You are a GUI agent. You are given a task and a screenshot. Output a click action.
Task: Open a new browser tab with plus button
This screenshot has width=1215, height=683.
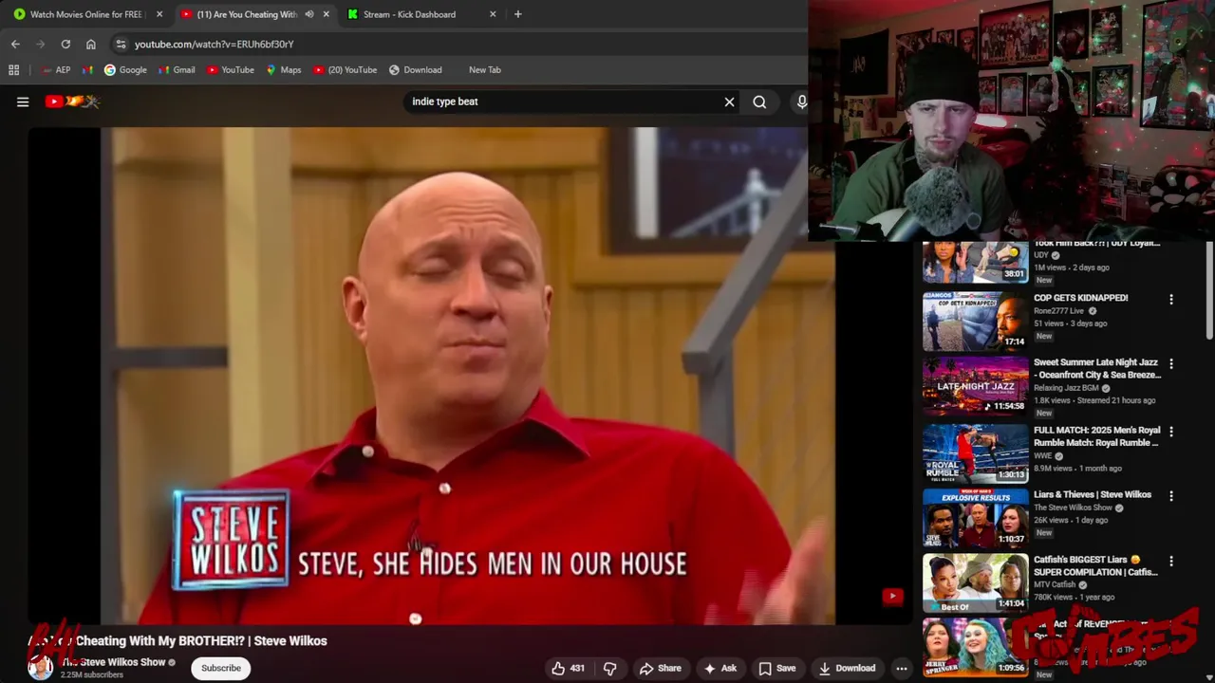(517, 14)
